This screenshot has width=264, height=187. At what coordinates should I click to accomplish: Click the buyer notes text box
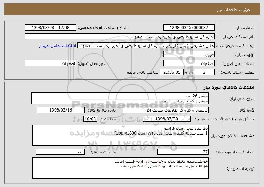tap(120, 168)
